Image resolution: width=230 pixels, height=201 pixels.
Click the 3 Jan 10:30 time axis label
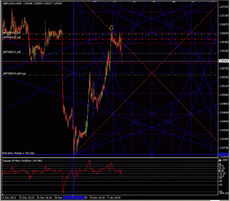pyautogui.click(x=114, y=197)
